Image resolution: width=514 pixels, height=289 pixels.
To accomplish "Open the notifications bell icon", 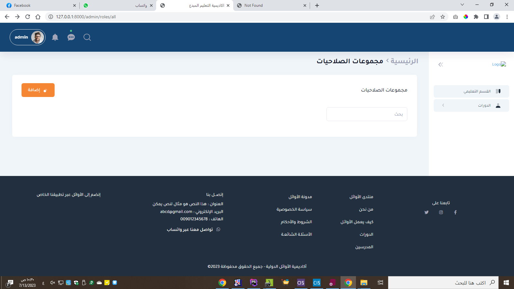I will [x=55, y=37].
